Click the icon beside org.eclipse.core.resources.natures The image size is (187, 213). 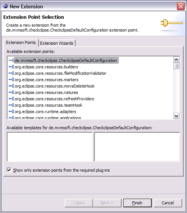pos(11,92)
